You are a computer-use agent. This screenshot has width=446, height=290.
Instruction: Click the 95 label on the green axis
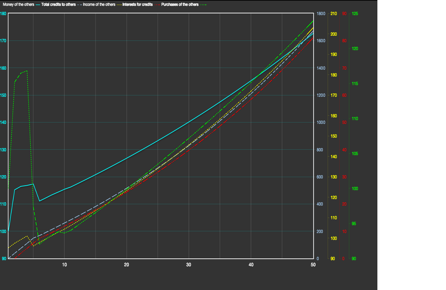point(354,224)
